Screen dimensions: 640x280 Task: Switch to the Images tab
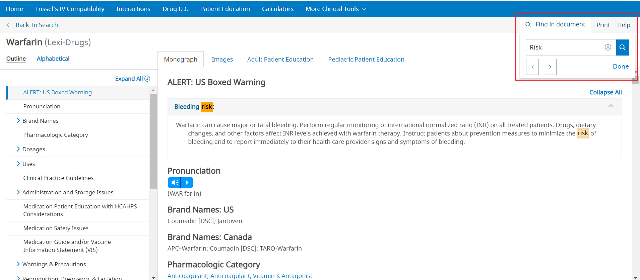coord(222,60)
